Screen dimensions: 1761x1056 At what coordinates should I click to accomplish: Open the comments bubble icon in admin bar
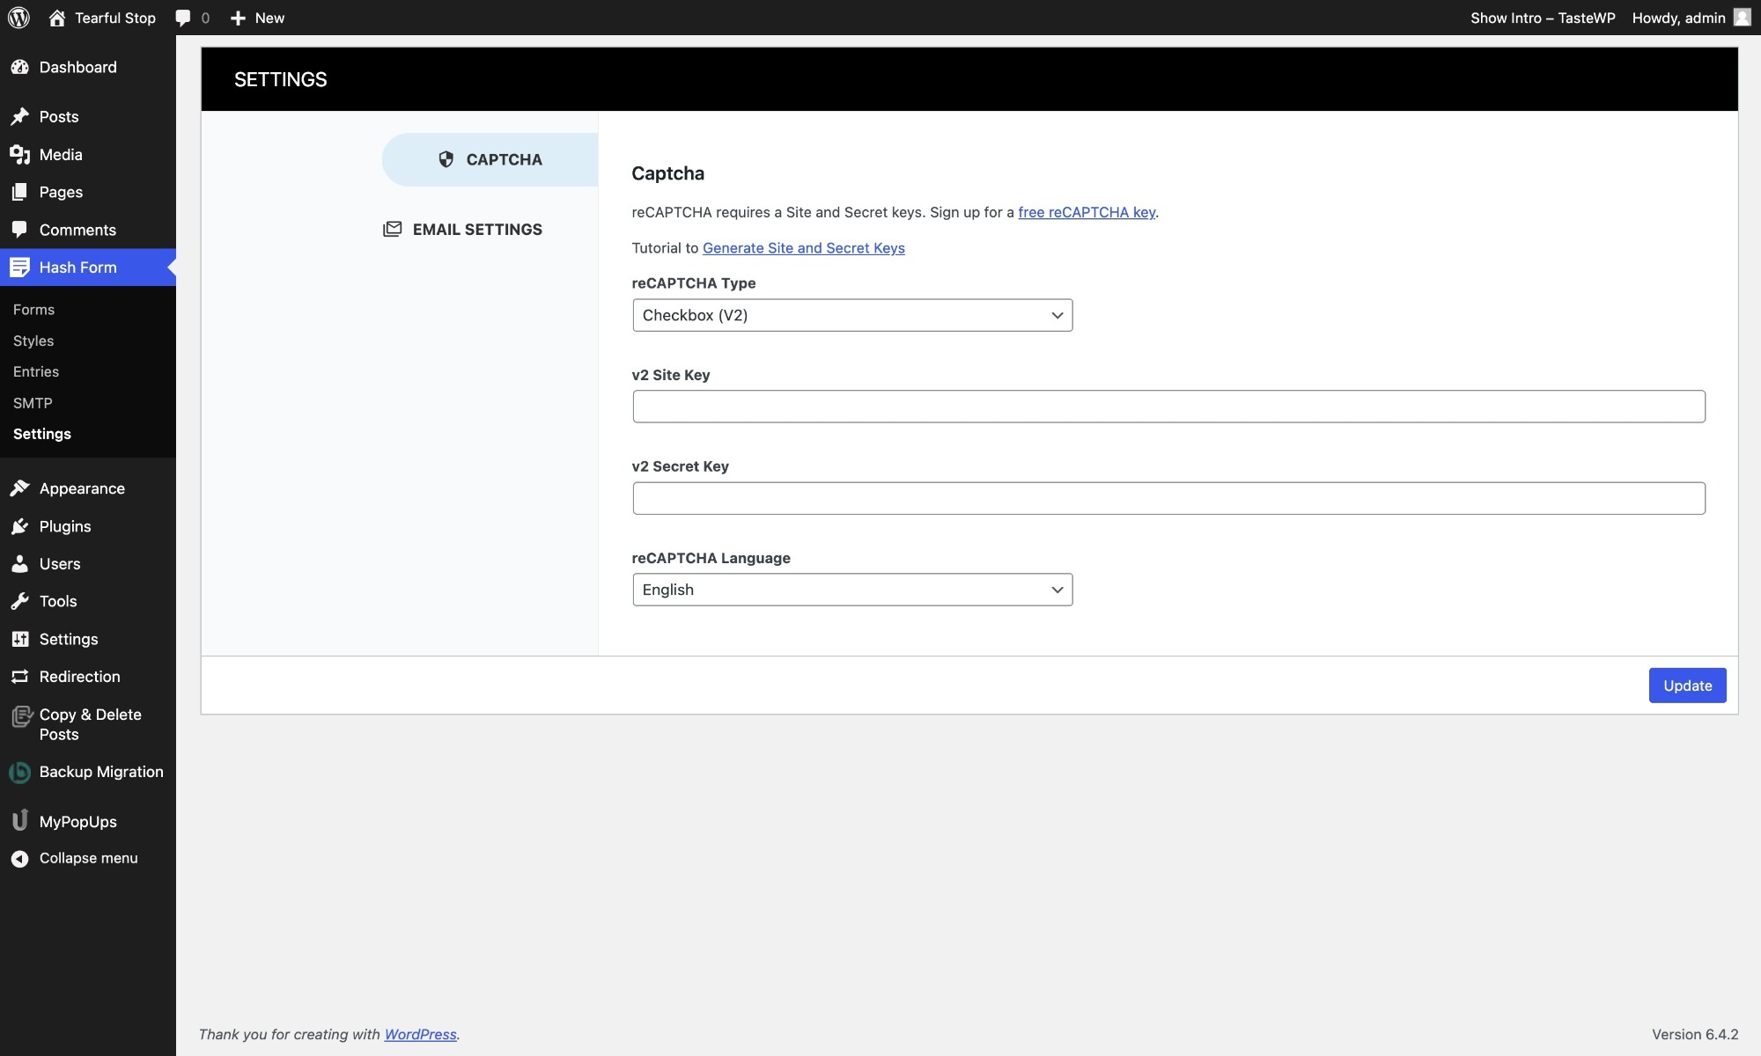pyautogui.click(x=183, y=18)
